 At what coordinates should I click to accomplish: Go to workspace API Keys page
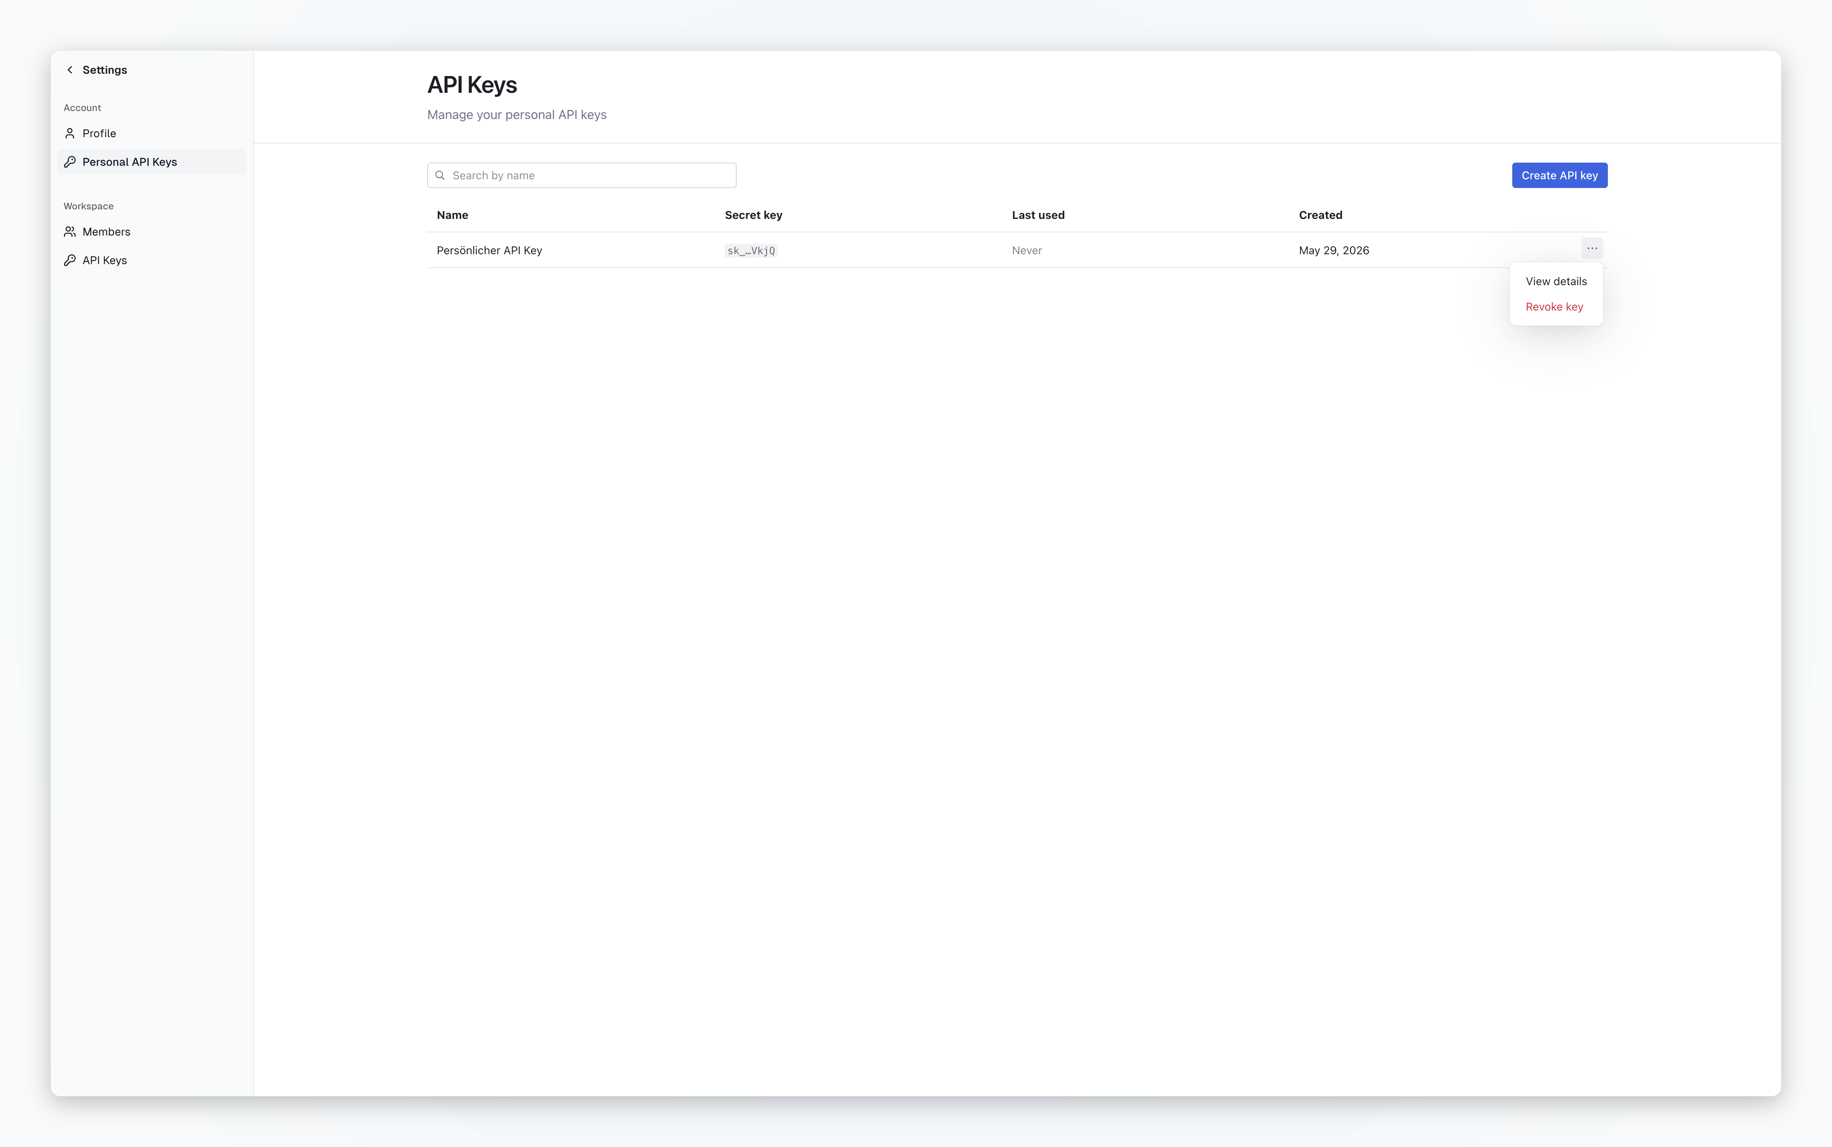pos(152,260)
